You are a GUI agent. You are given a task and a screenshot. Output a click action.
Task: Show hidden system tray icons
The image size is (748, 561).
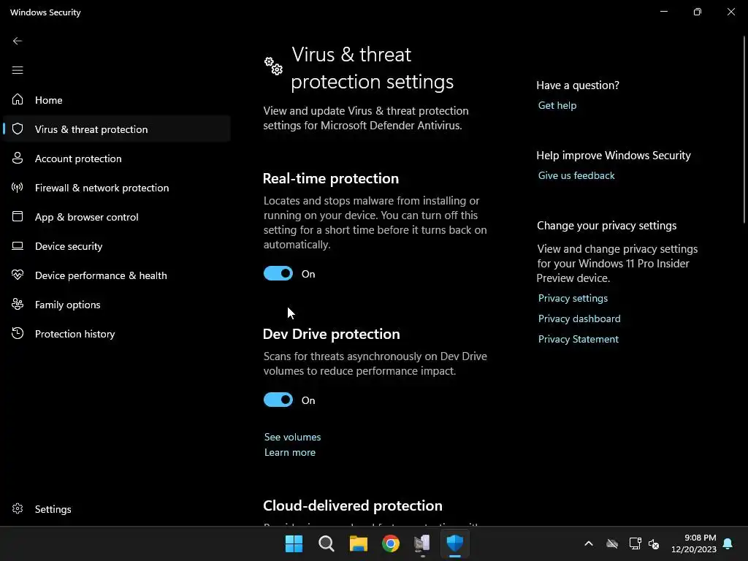[589, 543]
